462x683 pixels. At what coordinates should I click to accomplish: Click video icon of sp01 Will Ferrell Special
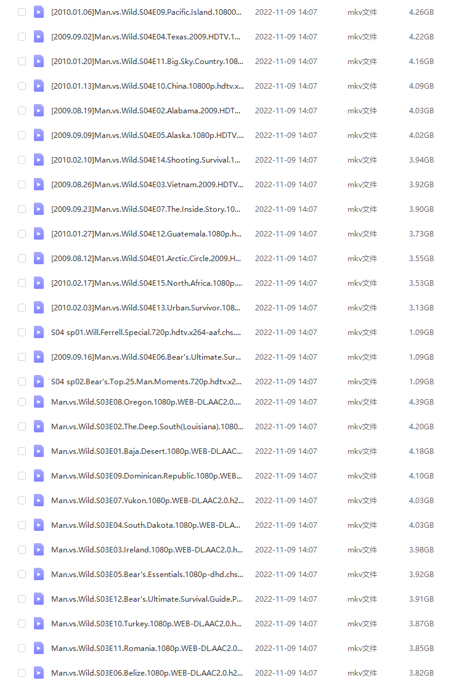pyautogui.click(x=39, y=332)
